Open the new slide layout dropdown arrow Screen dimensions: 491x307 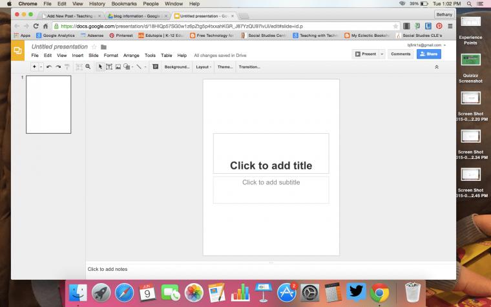[41, 67]
